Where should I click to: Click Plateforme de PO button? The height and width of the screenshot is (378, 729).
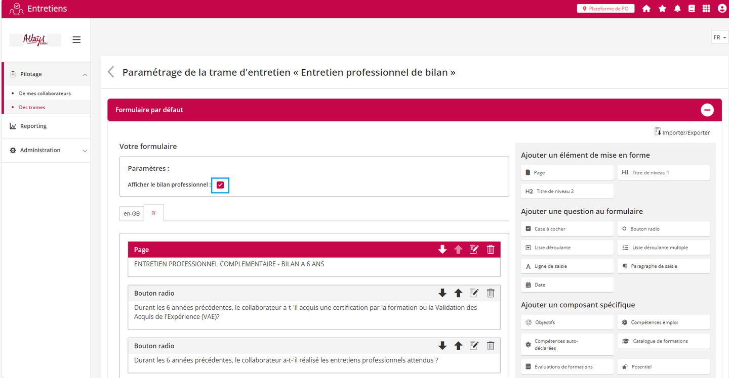point(605,9)
